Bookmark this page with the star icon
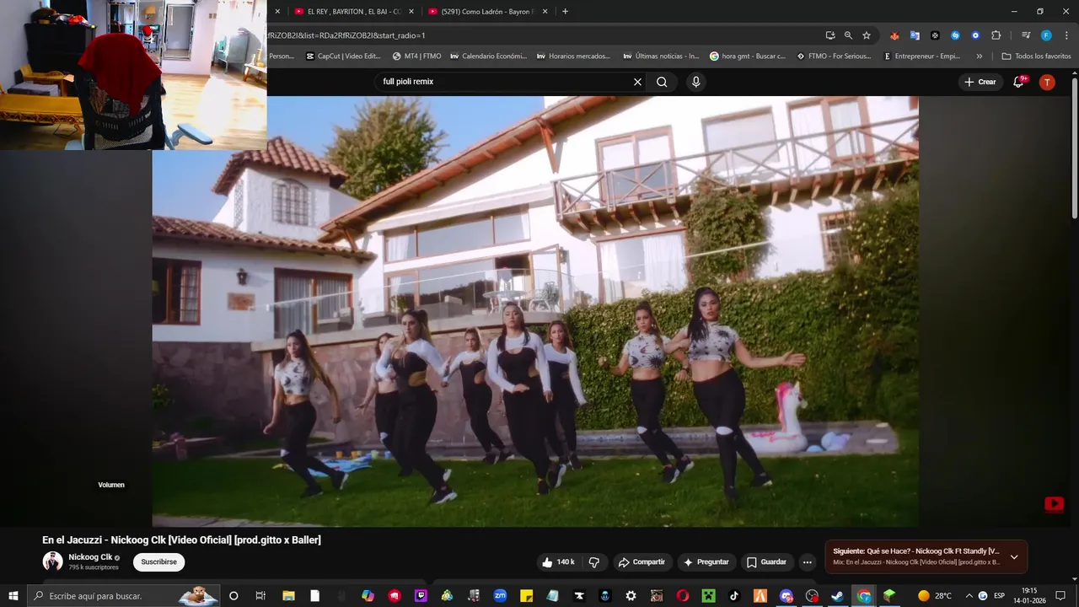 866,35
